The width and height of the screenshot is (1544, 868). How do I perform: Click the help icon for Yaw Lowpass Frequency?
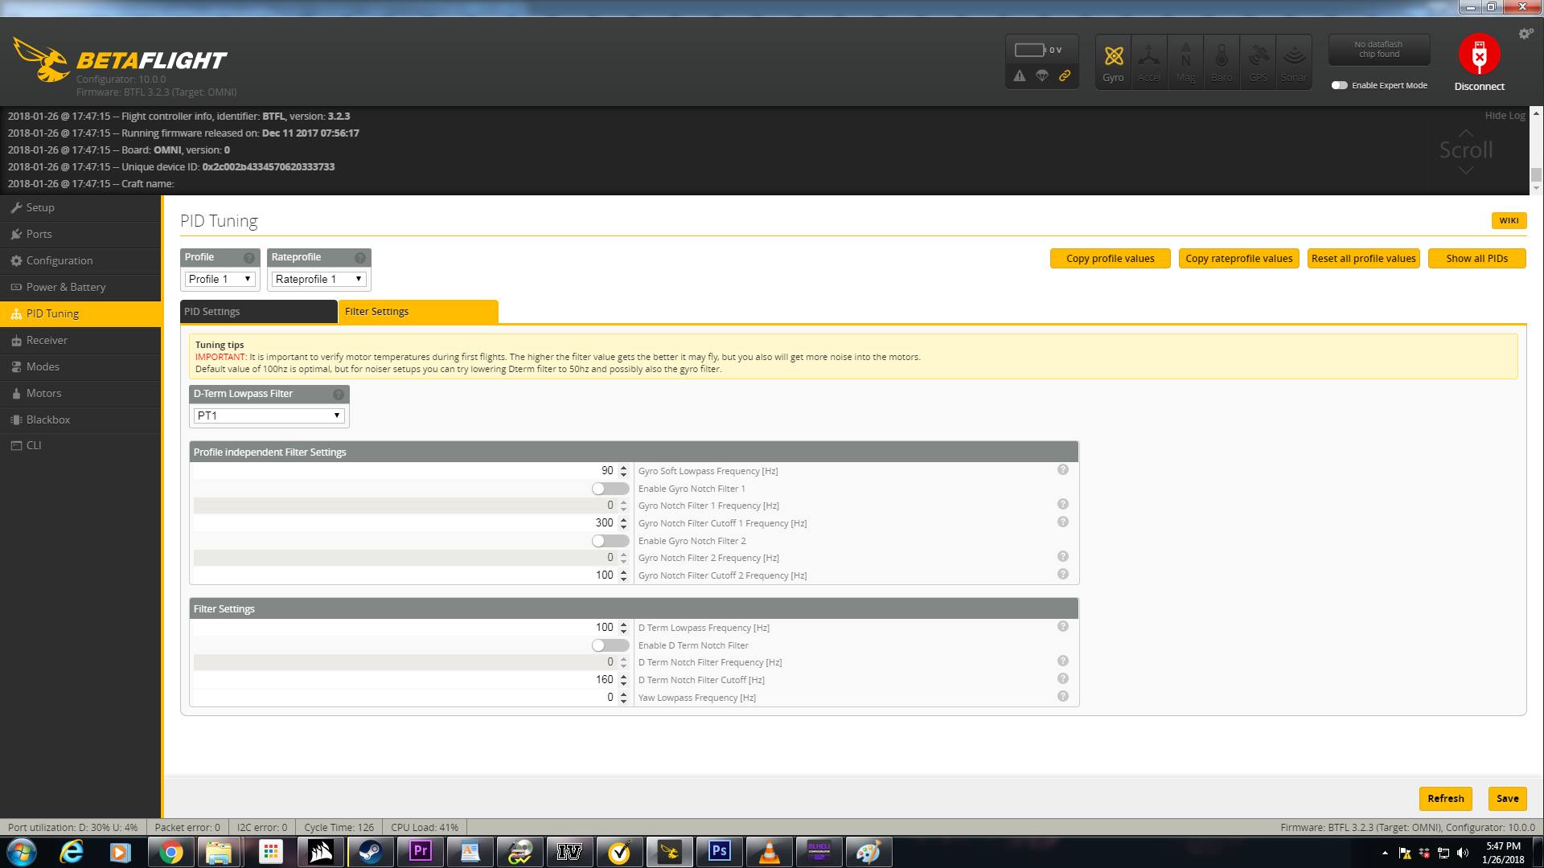1062,697
